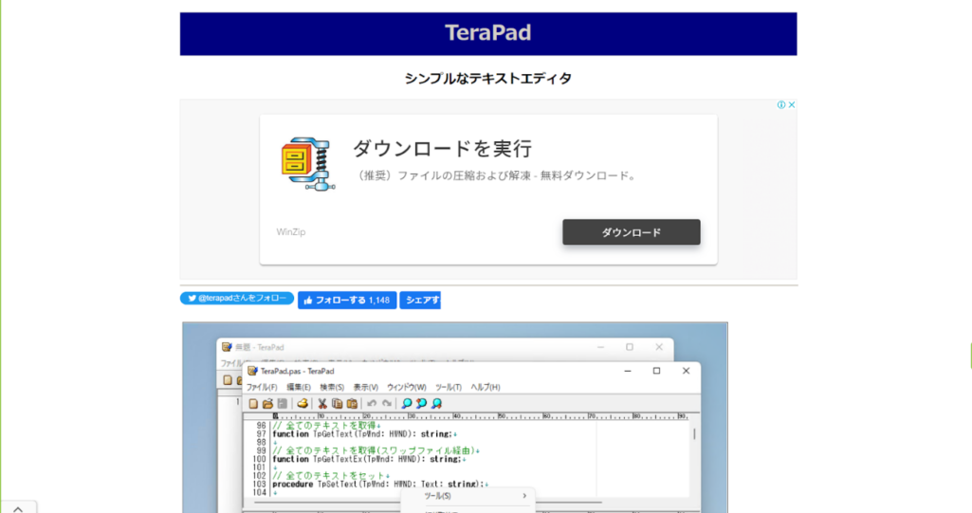
Task: Click the horizontal scrollbar in TeraPad editor
Action: [428, 503]
